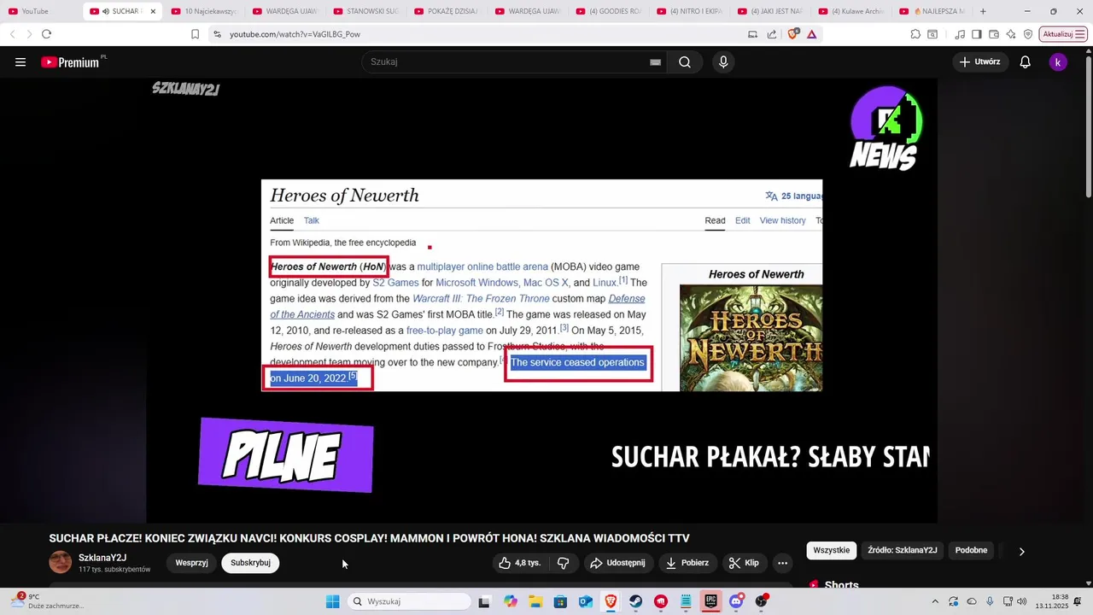
Task: Click the video player area to pause
Action: (541, 301)
